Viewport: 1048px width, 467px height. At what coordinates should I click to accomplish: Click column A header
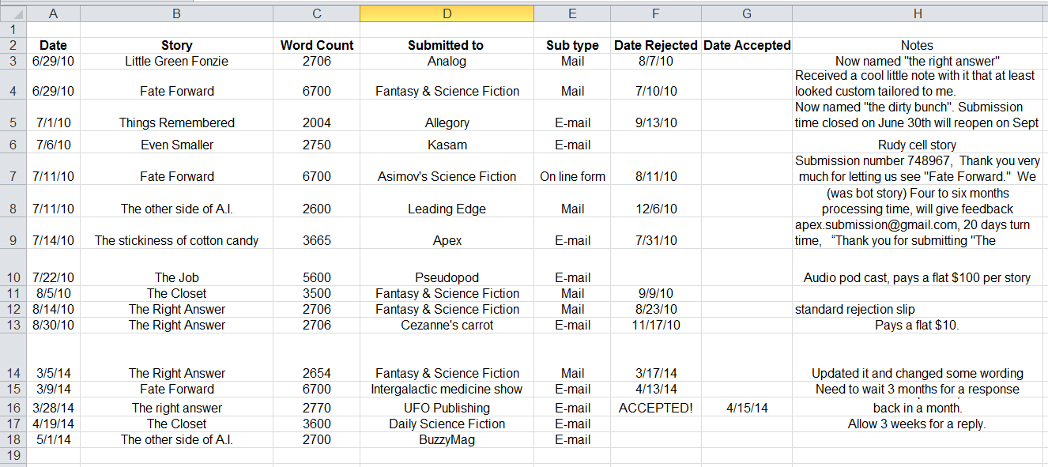point(53,13)
